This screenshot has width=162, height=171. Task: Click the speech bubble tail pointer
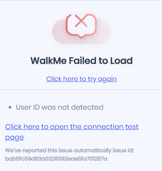coord(81,37)
